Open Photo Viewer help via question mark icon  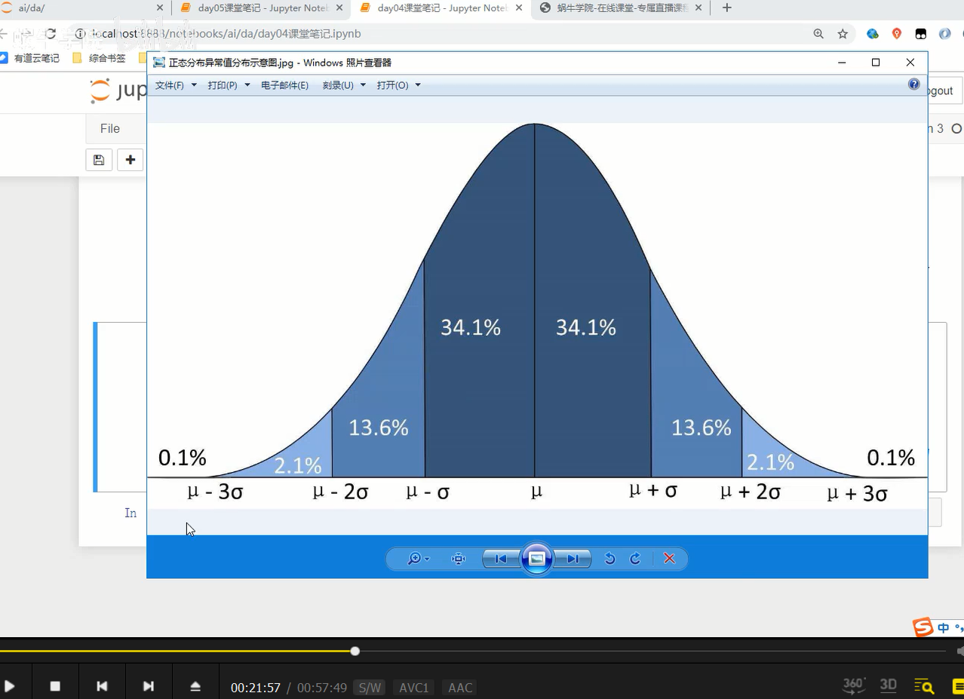coord(913,84)
